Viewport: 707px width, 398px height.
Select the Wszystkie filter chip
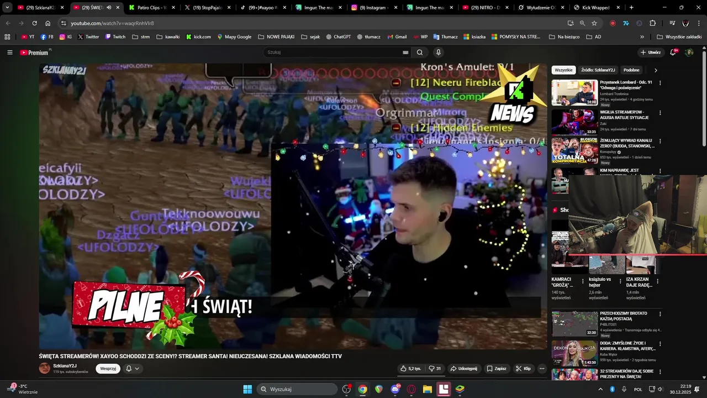point(563,70)
